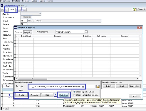This screenshot has width=146, height=111.
Task: Click the Dodaj button
Action: pyautogui.click(x=21, y=95)
